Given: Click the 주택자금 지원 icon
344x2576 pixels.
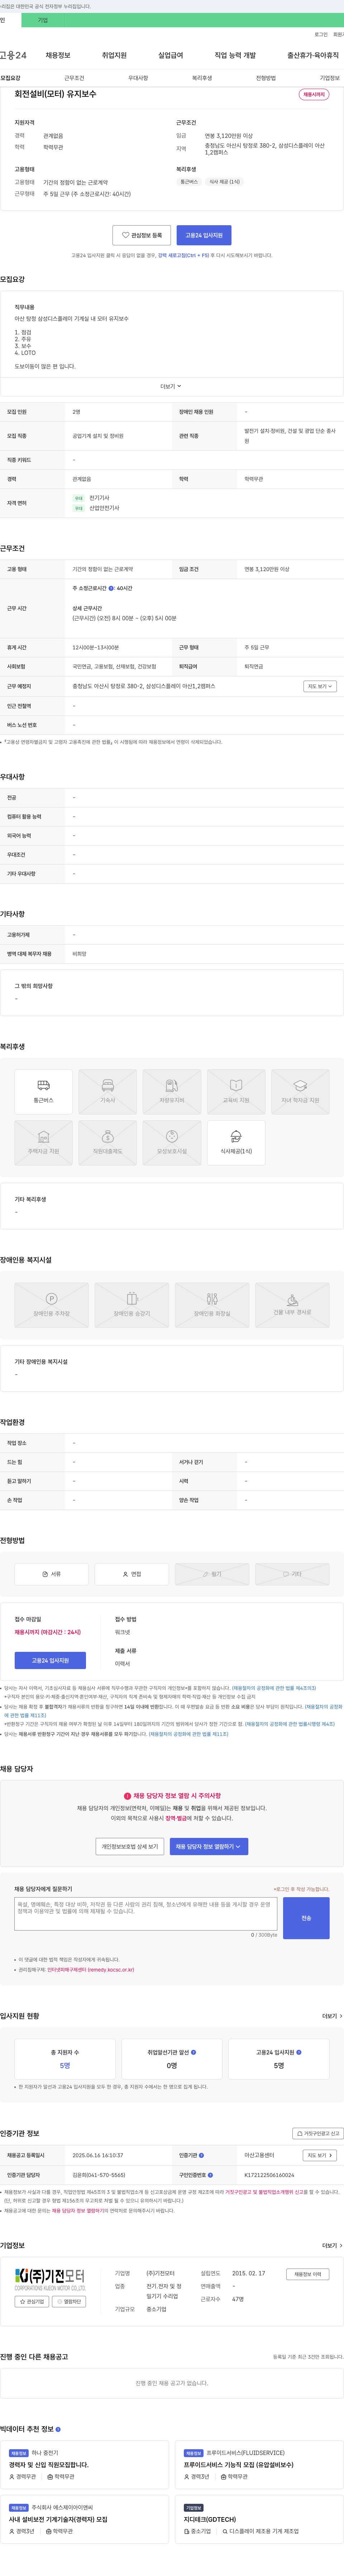Looking at the screenshot, I should (44, 1143).
